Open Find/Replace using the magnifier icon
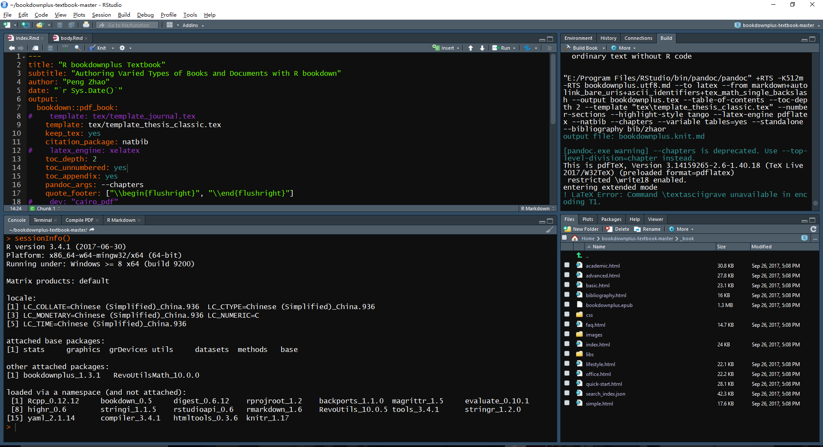The height and width of the screenshot is (447, 823). [x=77, y=48]
